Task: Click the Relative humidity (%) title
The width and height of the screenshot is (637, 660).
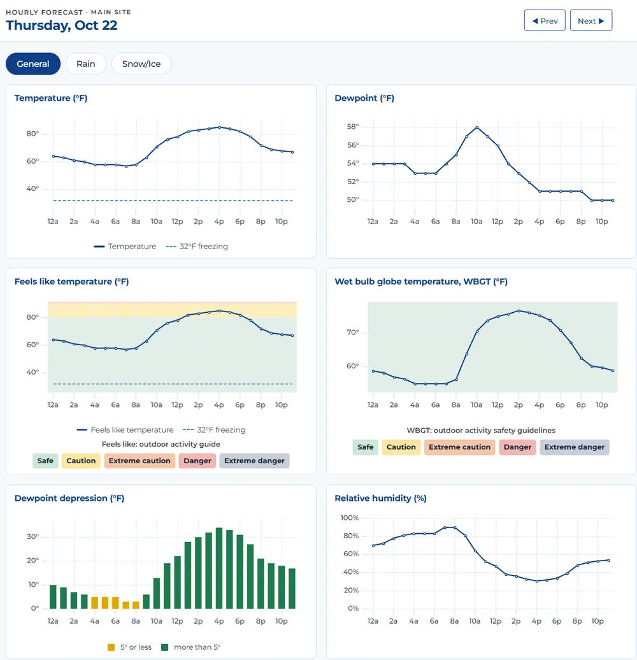Action: coord(380,498)
